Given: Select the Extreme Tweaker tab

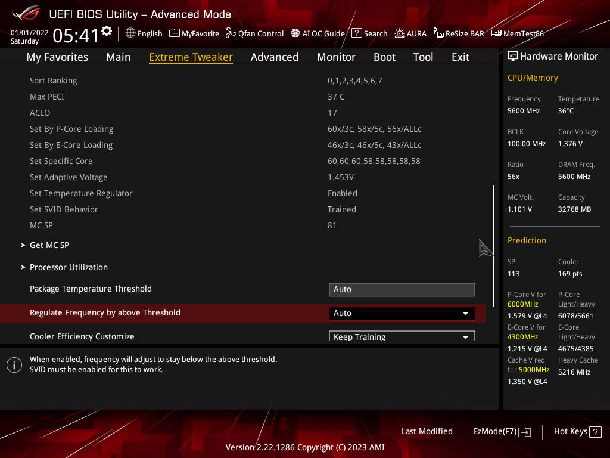Looking at the screenshot, I should [191, 57].
